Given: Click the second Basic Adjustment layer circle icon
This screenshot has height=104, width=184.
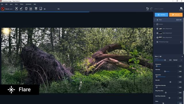Looking at the screenshot, I should click(157, 33).
